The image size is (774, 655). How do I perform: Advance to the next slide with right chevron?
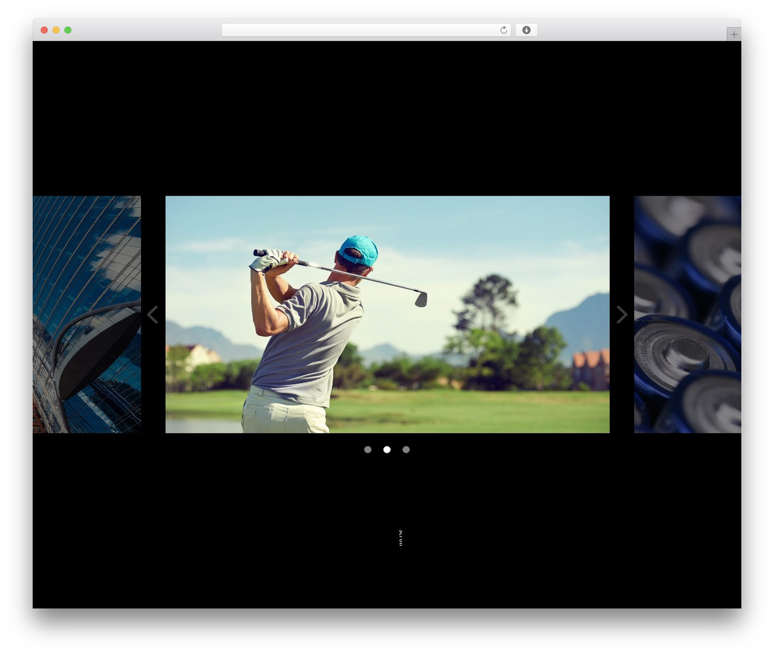click(x=622, y=314)
